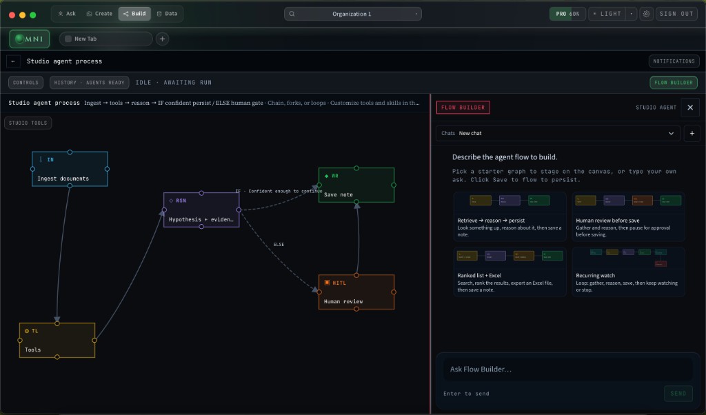Select the Human review HITL node

(x=356, y=292)
